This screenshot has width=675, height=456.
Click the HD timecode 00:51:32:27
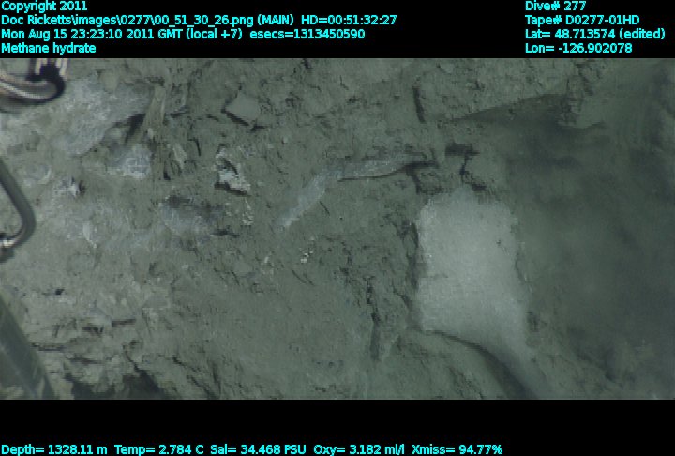(349, 20)
